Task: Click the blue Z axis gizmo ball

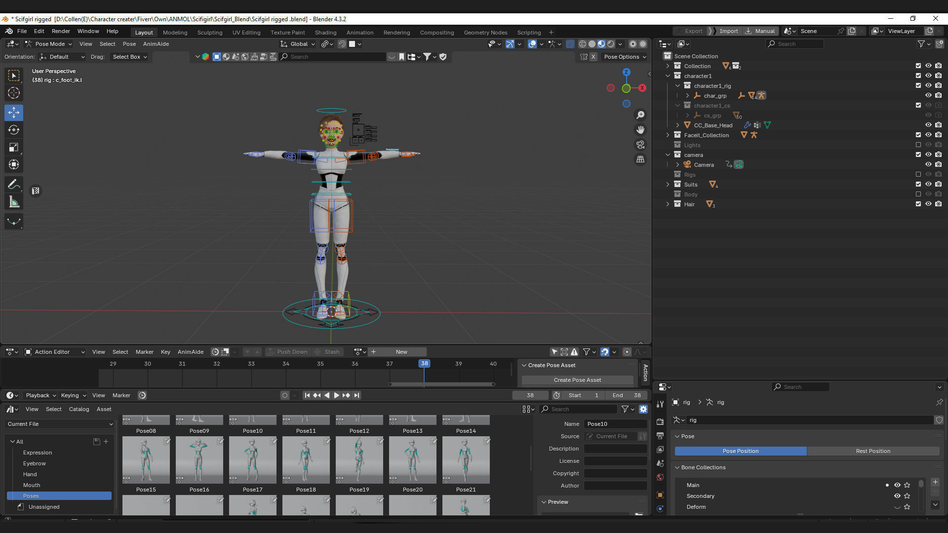Action: (626, 72)
